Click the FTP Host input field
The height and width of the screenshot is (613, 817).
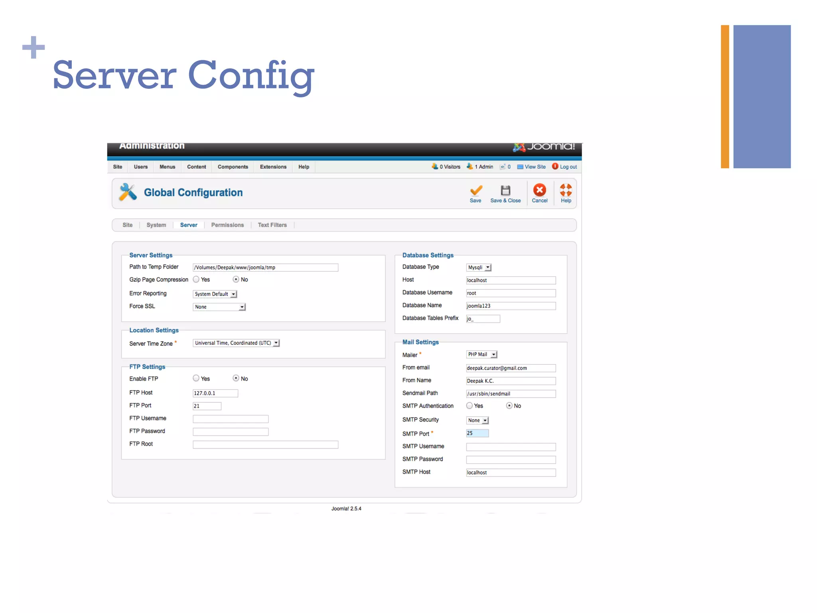click(x=215, y=393)
